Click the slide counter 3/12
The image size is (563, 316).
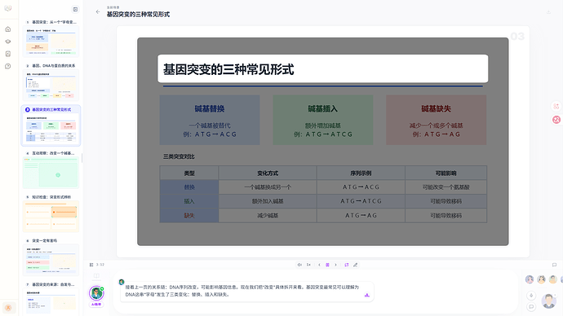click(100, 265)
